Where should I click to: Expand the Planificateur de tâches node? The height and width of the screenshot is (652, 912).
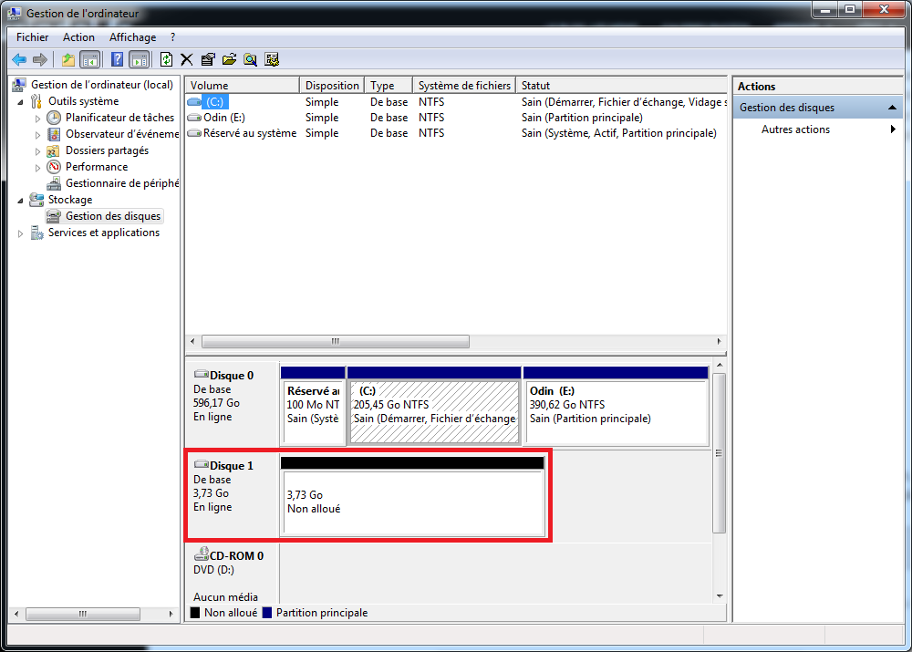click(37, 118)
